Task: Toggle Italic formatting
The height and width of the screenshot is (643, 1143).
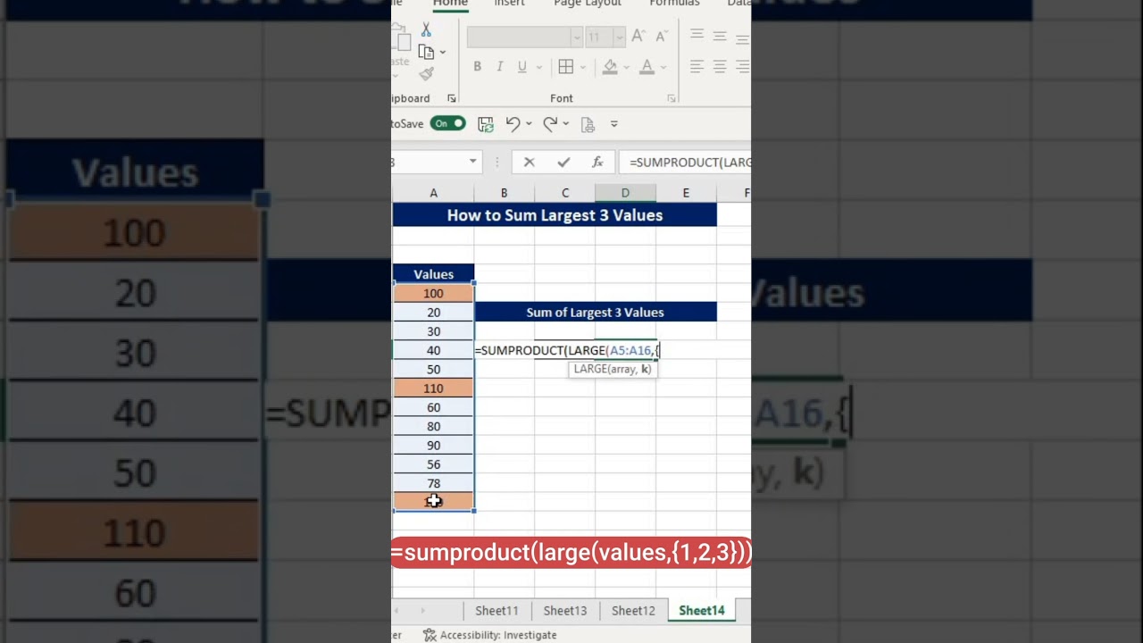Action: [500, 67]
